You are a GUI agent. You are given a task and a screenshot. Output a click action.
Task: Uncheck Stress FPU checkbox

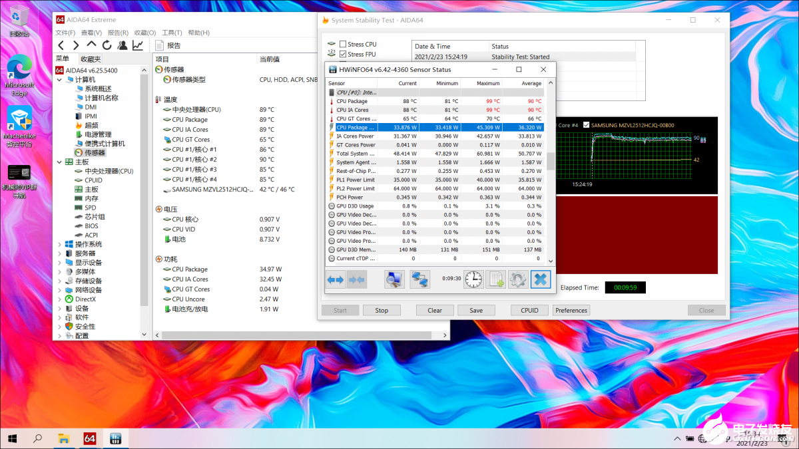(343, 54)
